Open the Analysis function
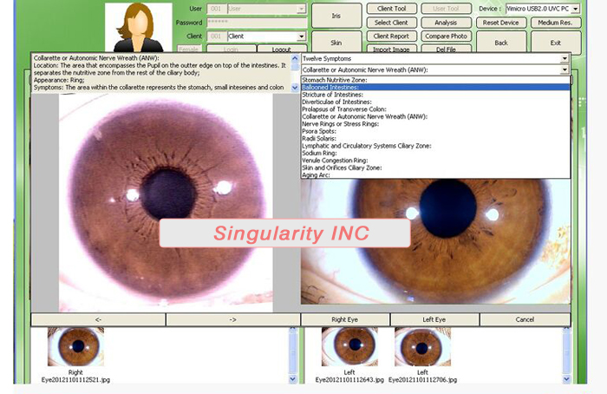This screenshot has width=607, height=394. (446, 23)
